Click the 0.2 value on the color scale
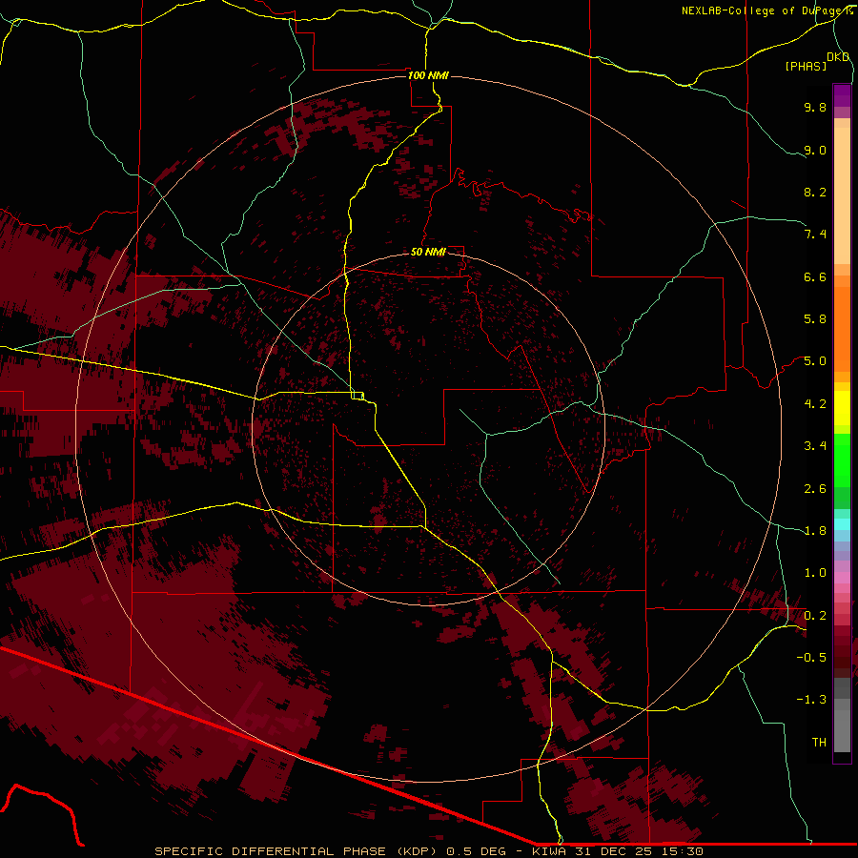 pyautogui.click(x=815, y=616)
